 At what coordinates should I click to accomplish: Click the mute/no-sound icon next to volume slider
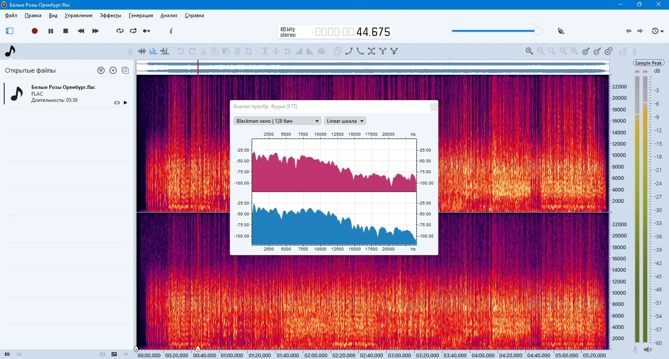[x=561, y=31]
